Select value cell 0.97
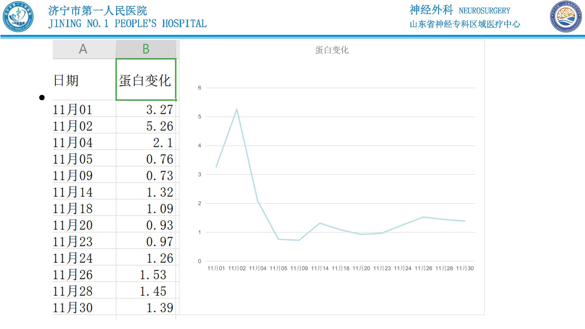The height and width of the screenshot is (329, 585). point(146,241)
